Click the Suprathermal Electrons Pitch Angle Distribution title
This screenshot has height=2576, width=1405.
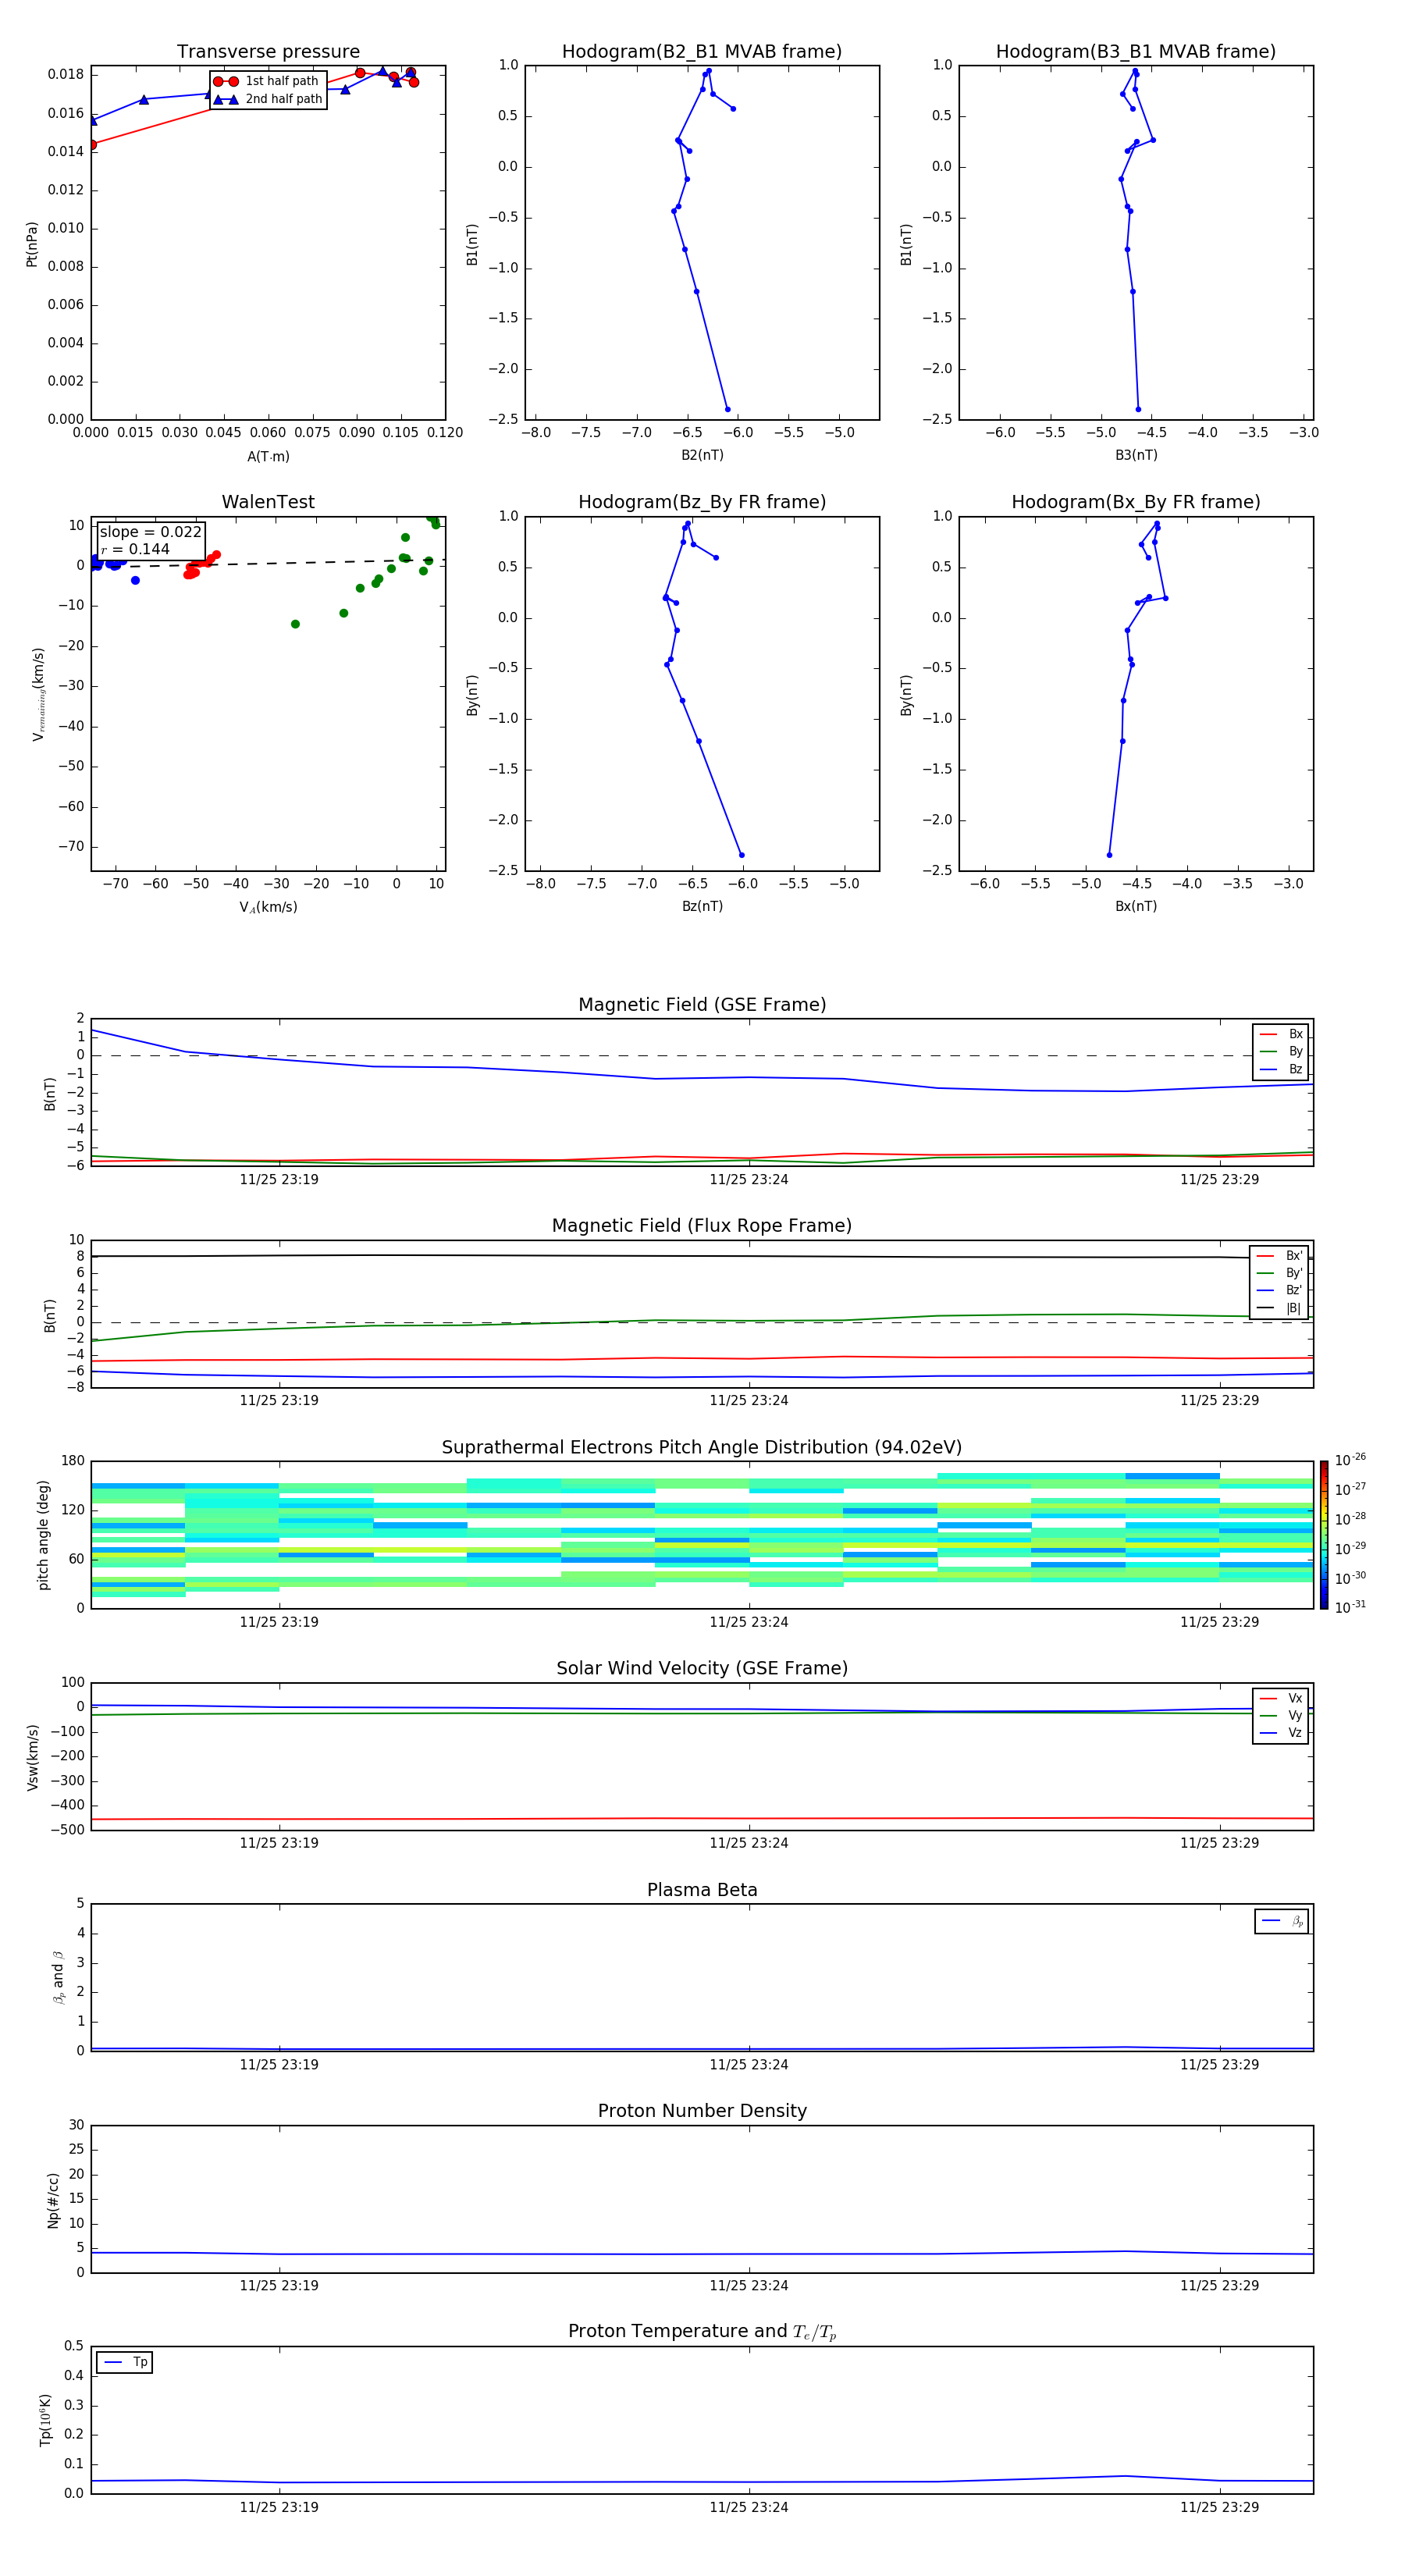coord(702,1448)
